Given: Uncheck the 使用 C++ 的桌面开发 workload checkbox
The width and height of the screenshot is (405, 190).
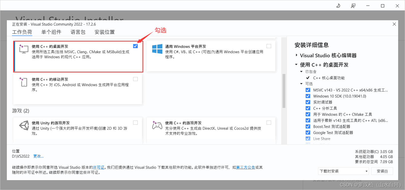Looking at the screenshot, I should tap(135, 46).
